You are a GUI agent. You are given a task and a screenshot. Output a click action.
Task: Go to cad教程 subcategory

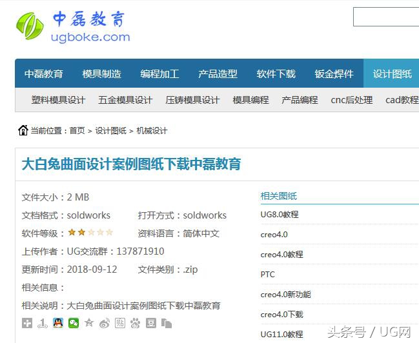(402, 100)
